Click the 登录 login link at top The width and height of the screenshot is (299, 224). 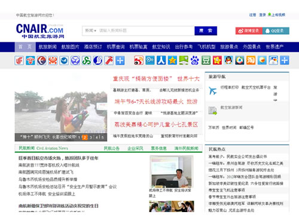coord(263,15)
